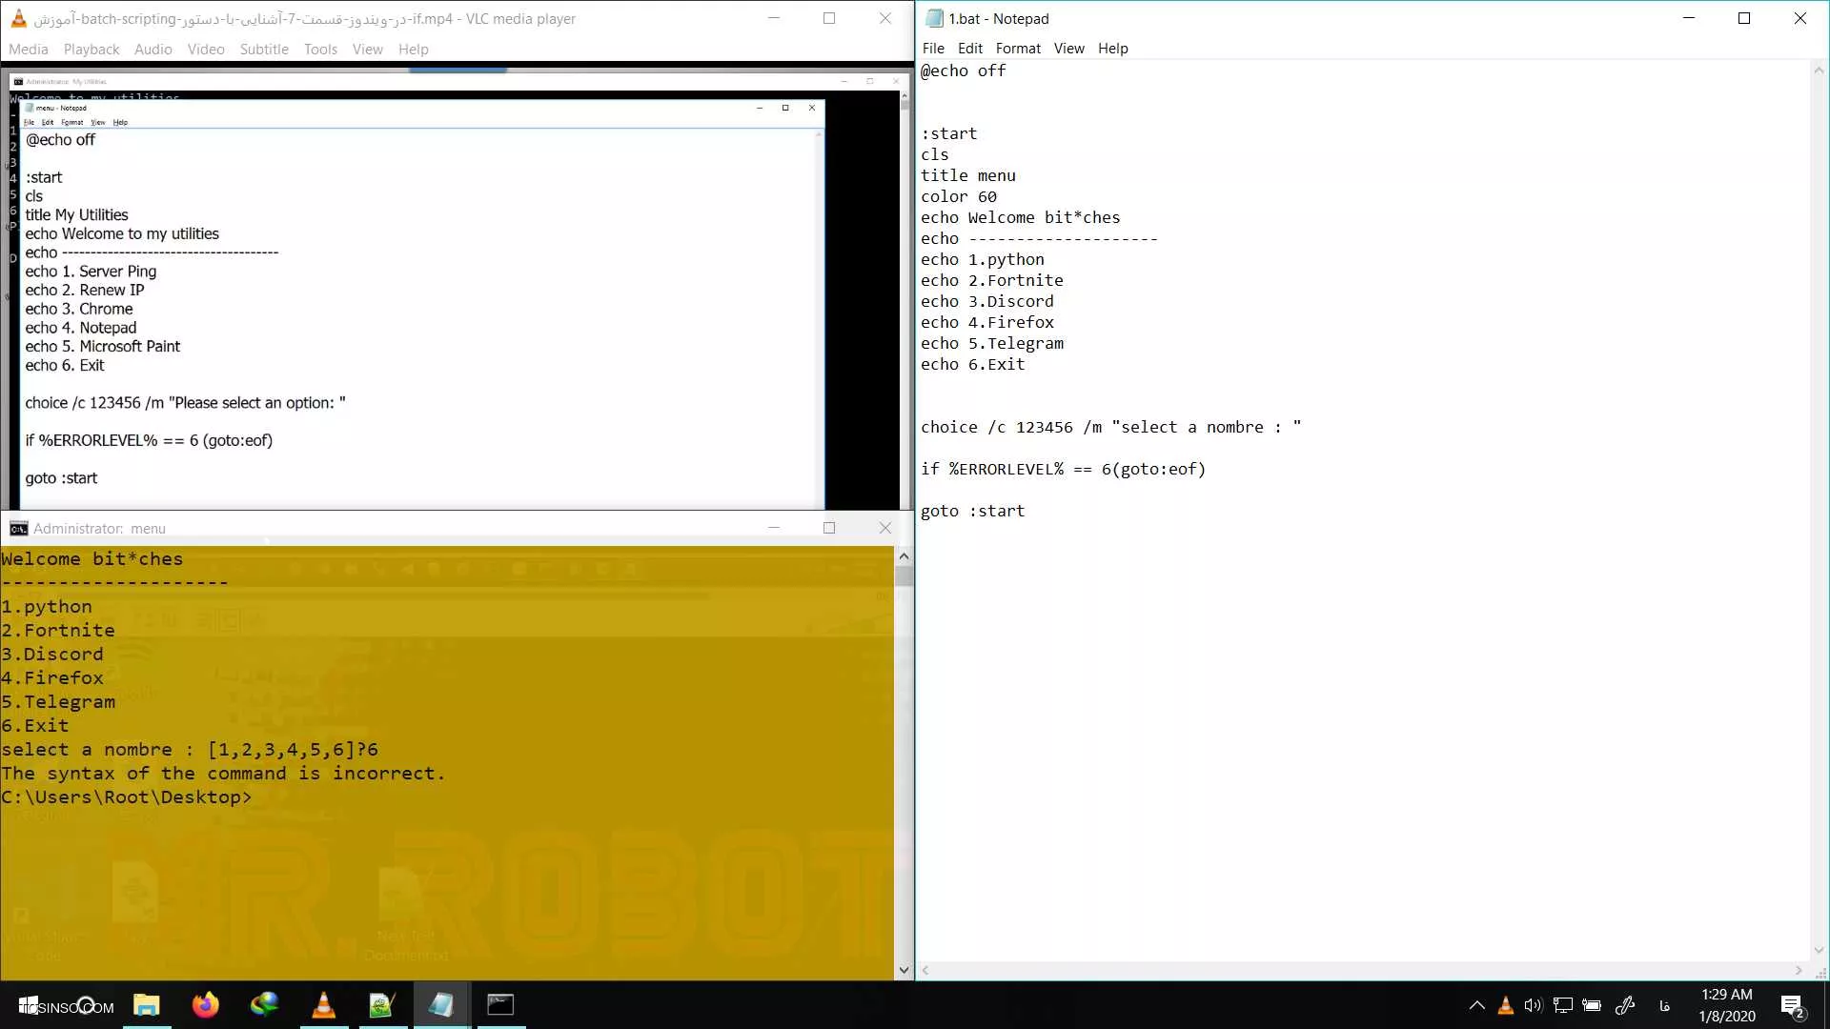Image resolution: width=1830 pixels, height=1029 pixels.
Task: Click the 'title menu' line in Notepad
Action: [x=967, y=175]
